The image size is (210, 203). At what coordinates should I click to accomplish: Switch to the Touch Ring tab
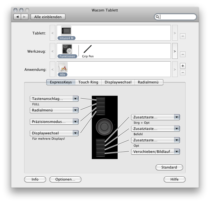(88, 82)
